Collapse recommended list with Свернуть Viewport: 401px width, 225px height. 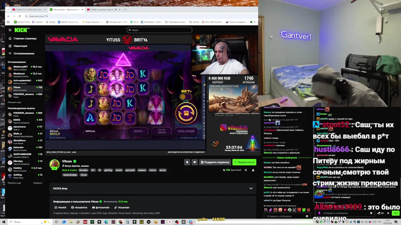point(38,183)
